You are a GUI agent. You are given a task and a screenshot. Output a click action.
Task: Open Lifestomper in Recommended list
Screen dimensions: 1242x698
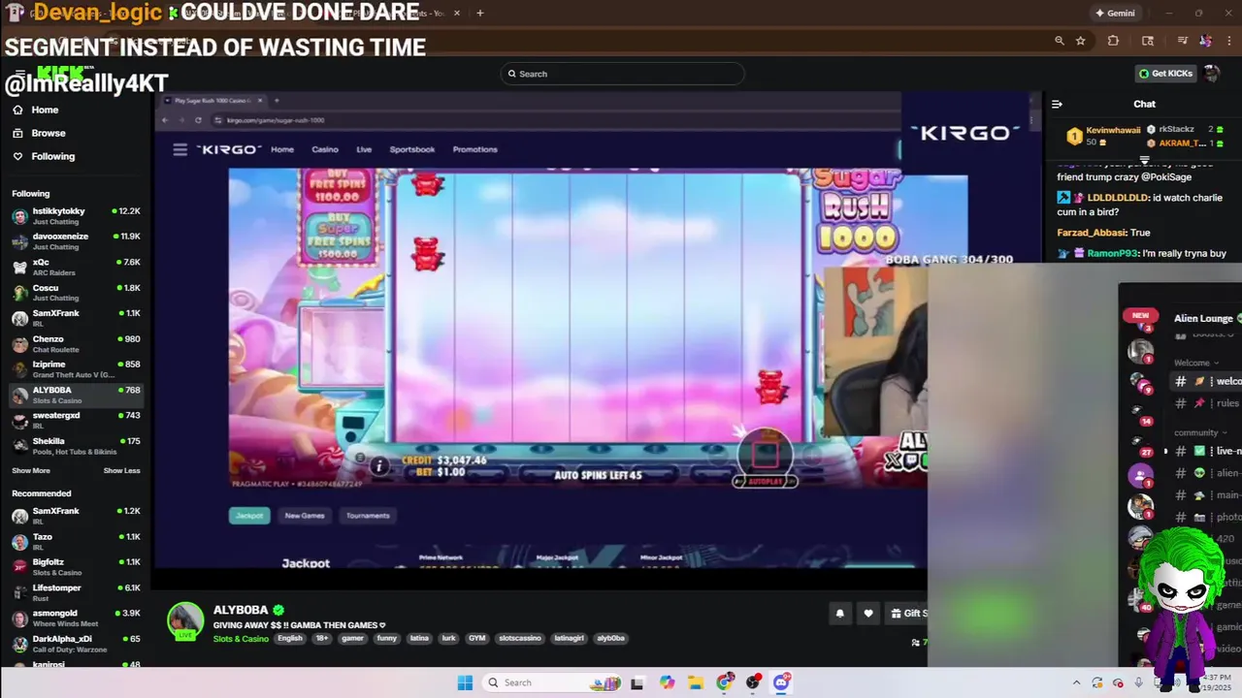[x=76, y=592]
